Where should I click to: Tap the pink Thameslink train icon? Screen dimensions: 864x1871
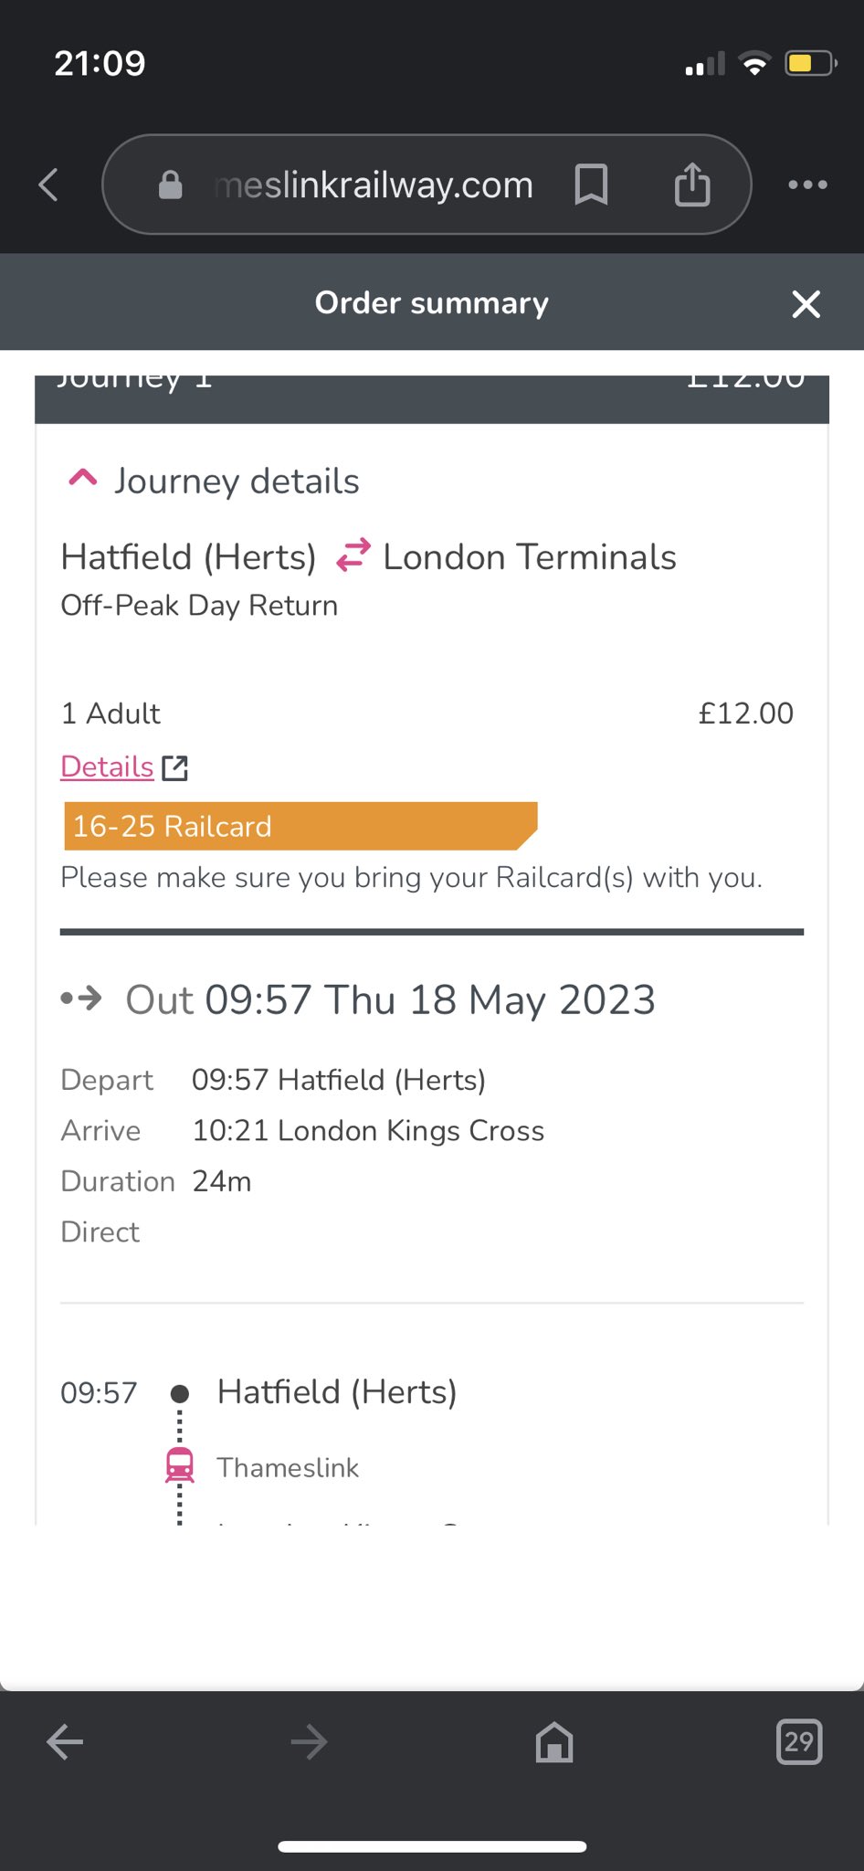tap(180, 1466)
